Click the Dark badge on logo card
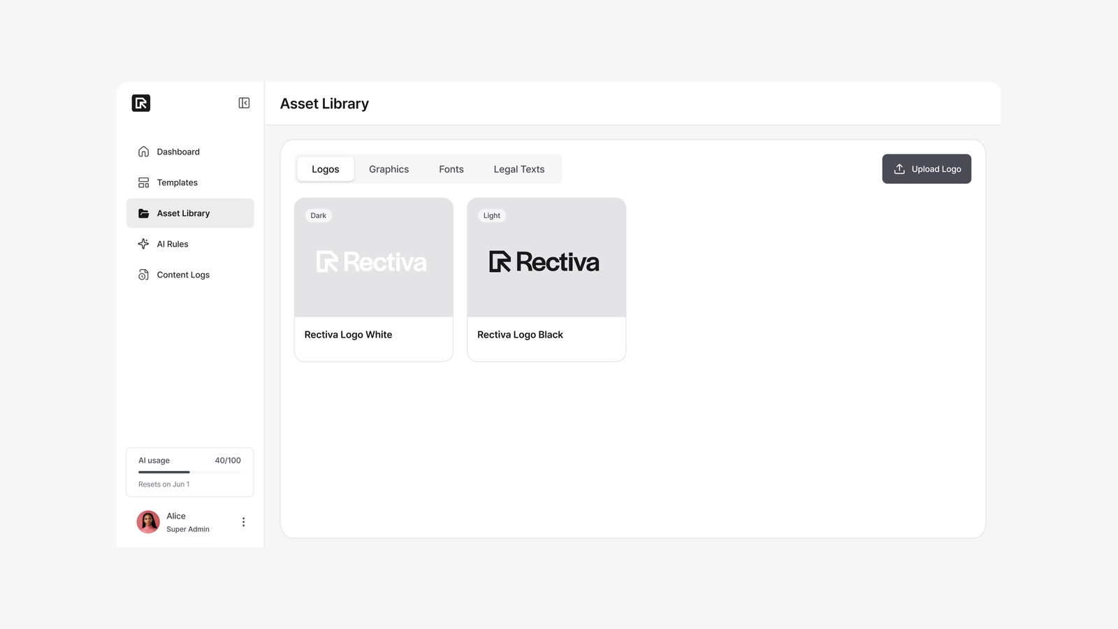Viewport: 1118px width, 629px height. [x=319, y=216]
